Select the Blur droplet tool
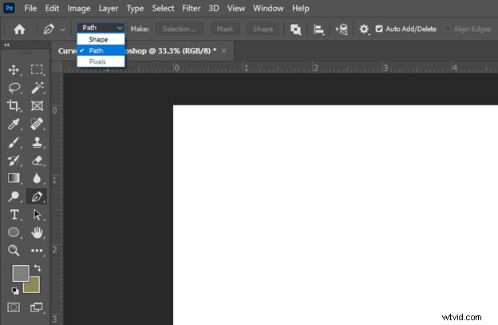The image size is (498, 325). [x=37, y=179]
